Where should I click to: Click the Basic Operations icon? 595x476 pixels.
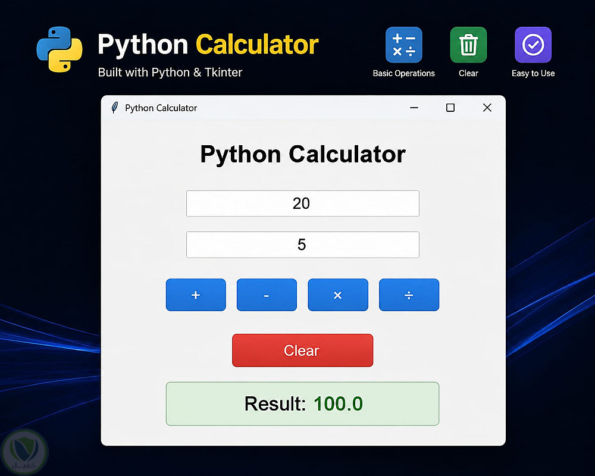404,45
